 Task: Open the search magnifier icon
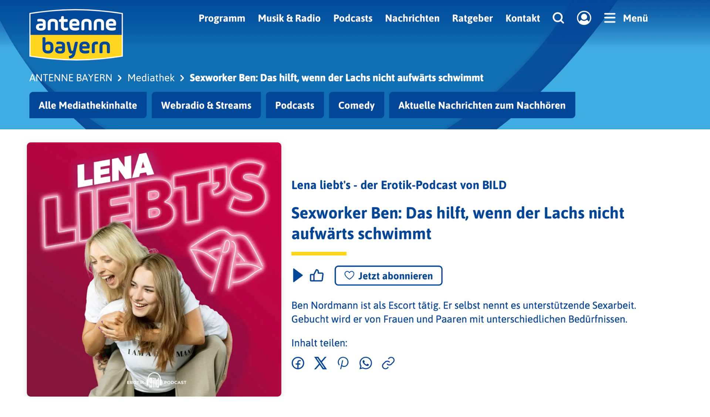click(558, 18)
